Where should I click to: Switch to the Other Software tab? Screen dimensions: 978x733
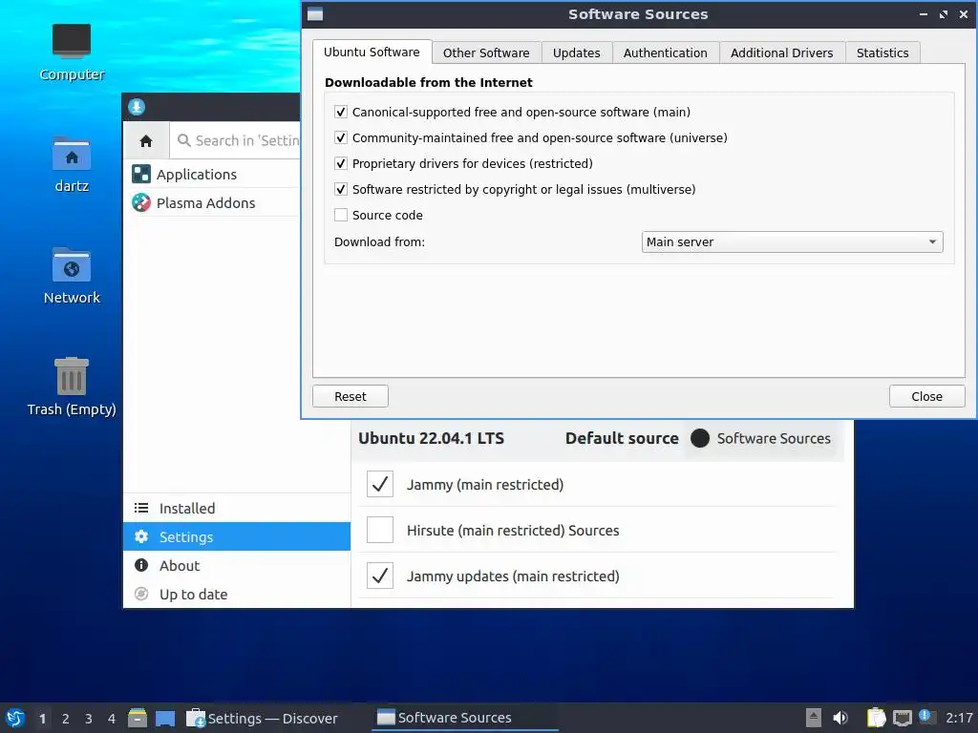pyautogui.click(x=486, y=53)
